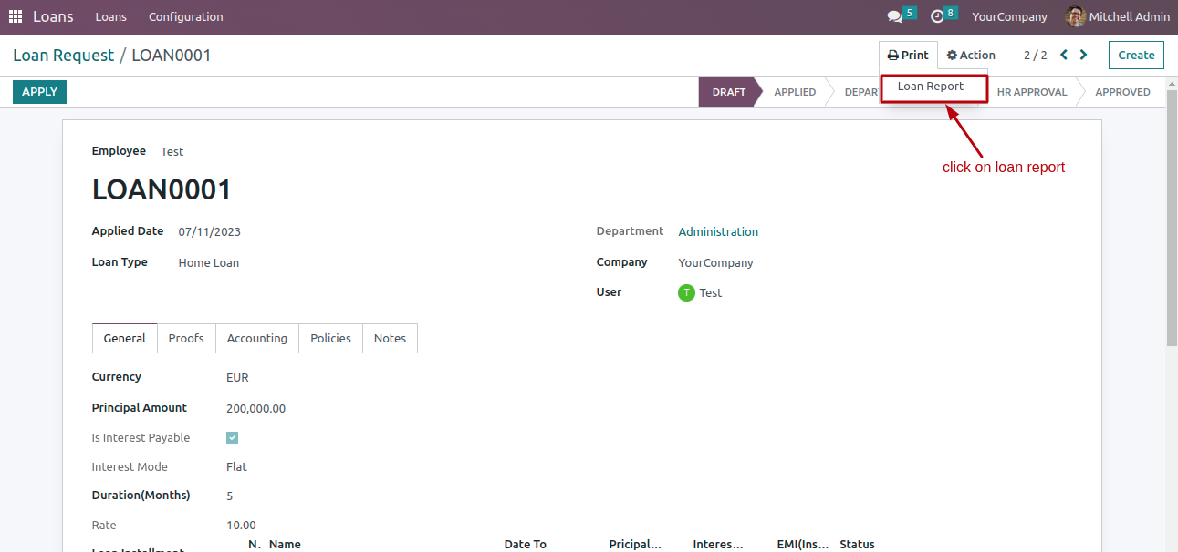
Task: Click the Duration(Months) value 5
Action: [230, 496]
